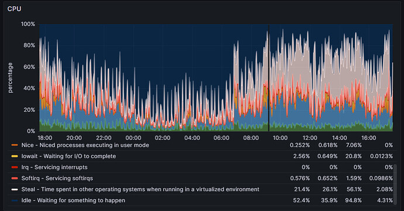Click the 80% y-axis label
Image resolution: width=404 pixels, height=211 pixels.
(x=29, y=45)
